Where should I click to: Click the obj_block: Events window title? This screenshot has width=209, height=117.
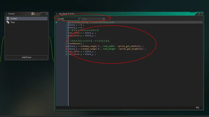point(66,14)
